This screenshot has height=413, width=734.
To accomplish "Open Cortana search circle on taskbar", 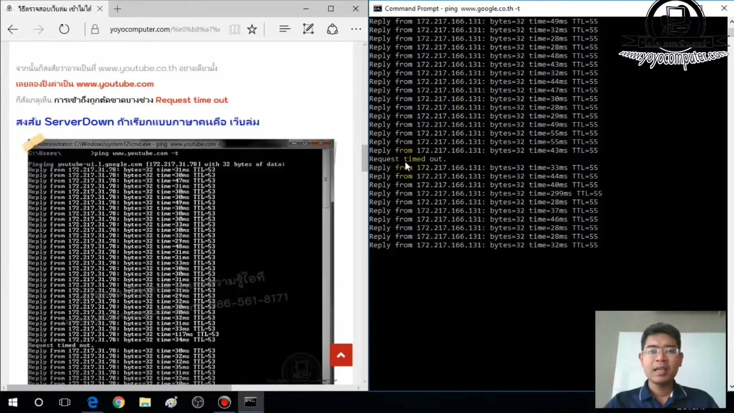I will pyautogui.click(x=38, y=402).
